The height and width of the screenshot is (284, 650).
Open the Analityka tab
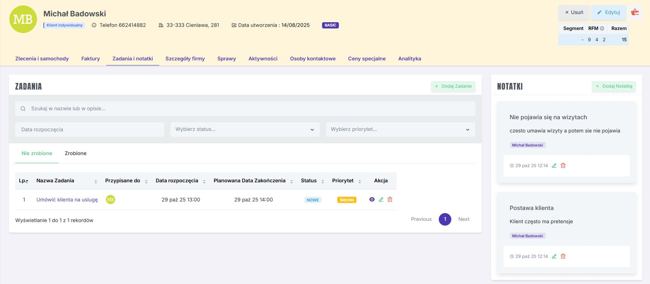[410, 59]
